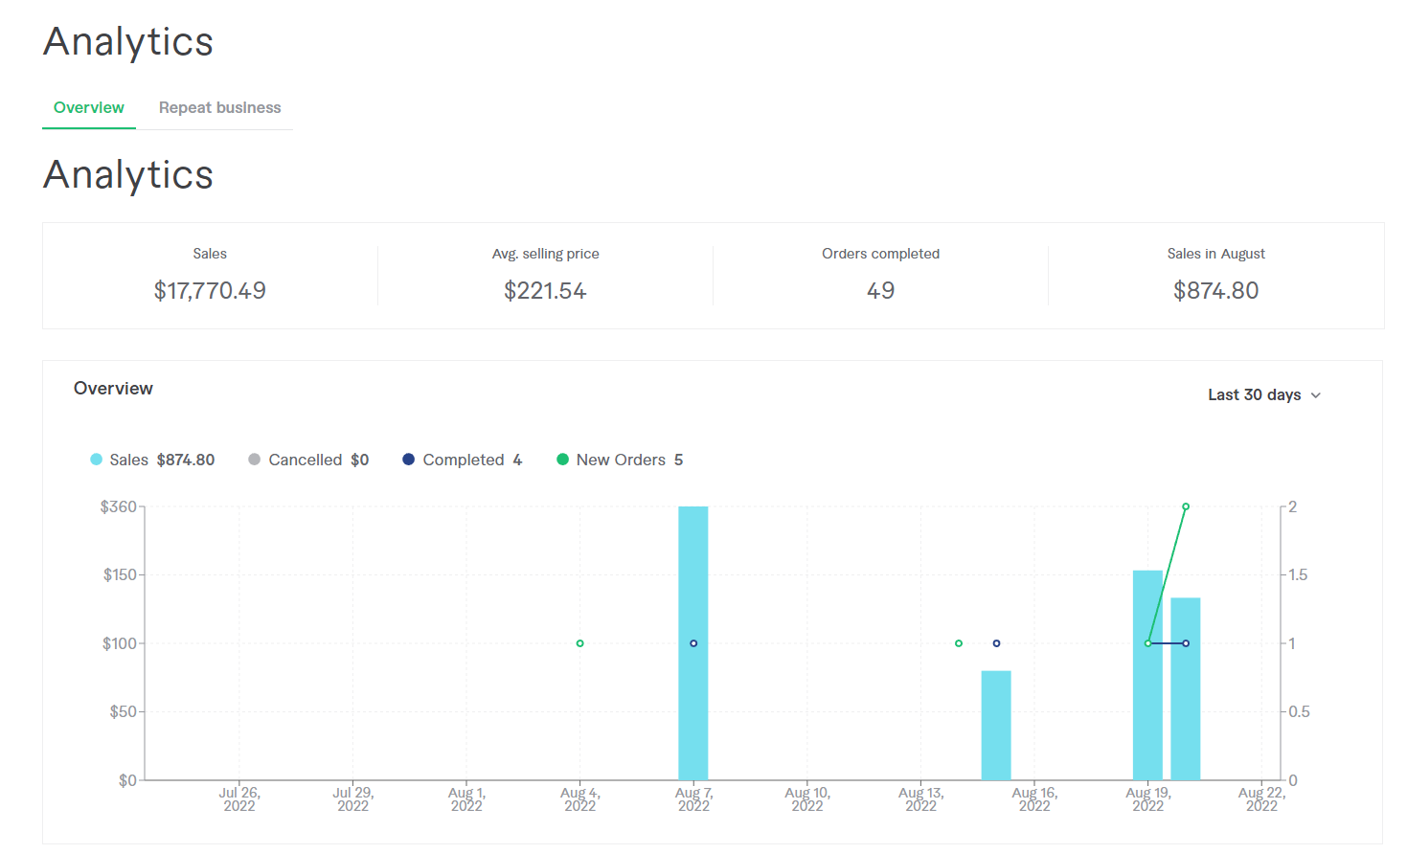Click the tallest sales bar on Aug 7
The height and width of the screenshot is (854, 1407).
tap(693, 642)
